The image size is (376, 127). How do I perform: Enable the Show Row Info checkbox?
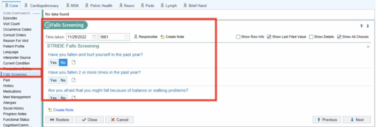click(x=238, y=37)
